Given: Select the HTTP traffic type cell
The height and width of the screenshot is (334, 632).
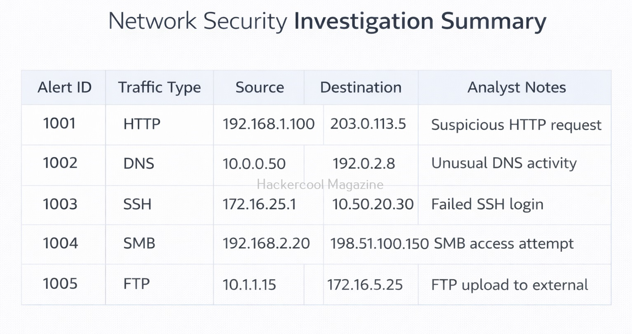Looking at the screenshot, I should pyautogui.click(x=142, y=124).
